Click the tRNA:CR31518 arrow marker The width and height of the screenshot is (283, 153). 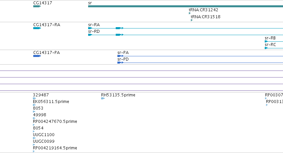click(x=192, y=20)
